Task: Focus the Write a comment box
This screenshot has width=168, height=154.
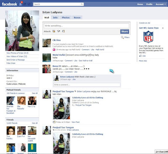Action: coord(87,85)
